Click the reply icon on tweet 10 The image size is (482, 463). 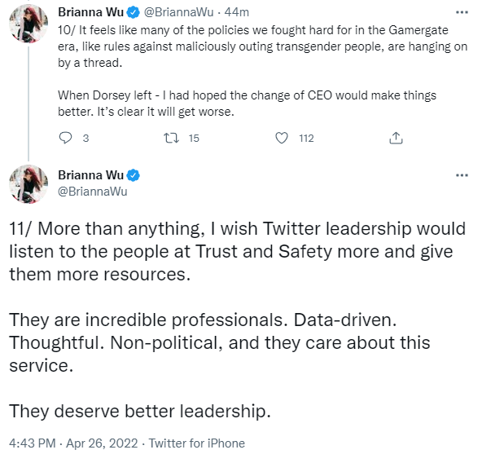click(x=65, y=138)
